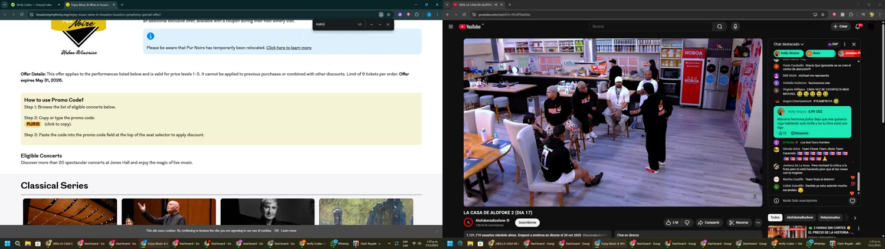Switch to Enjoy Music & Wine in Houston tab

pos(90,5)
